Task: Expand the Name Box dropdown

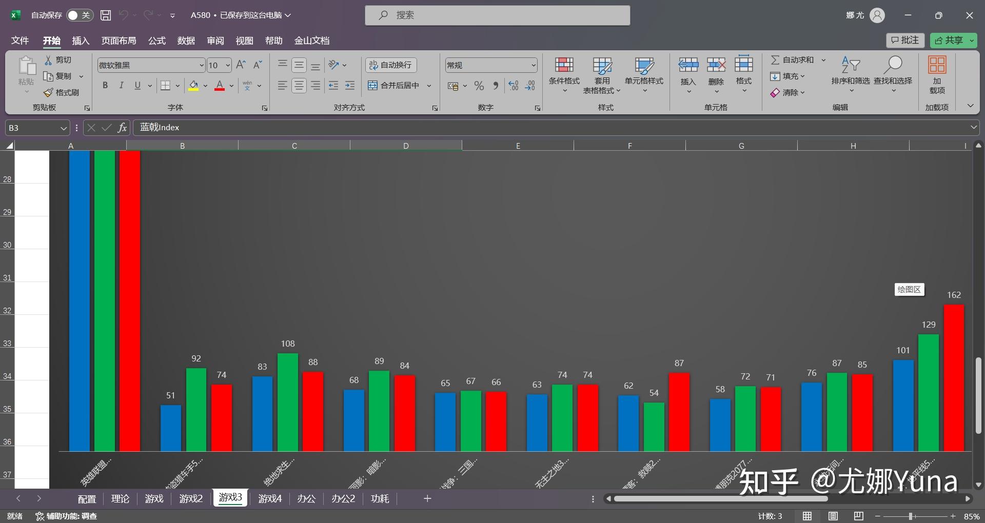Action: (x=64, y=128)
